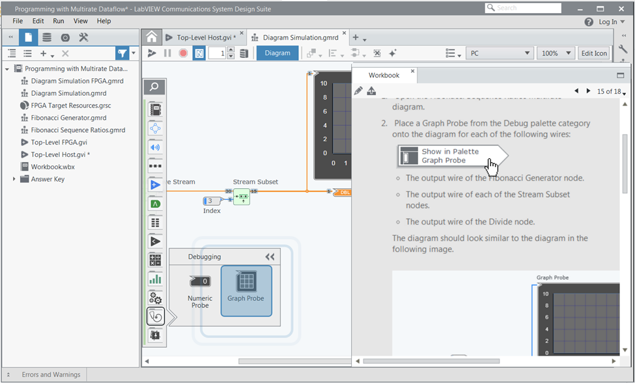Open the 100% zoom dropdown

tap(555, 53)
